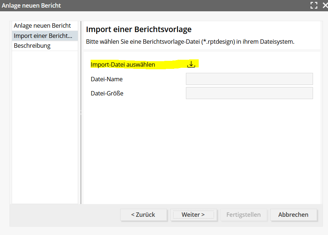The width and height of the screenshot is (328, 235).
Task: Select the 'Anlage neuen Bericht' wizard step
Action: 45,26
